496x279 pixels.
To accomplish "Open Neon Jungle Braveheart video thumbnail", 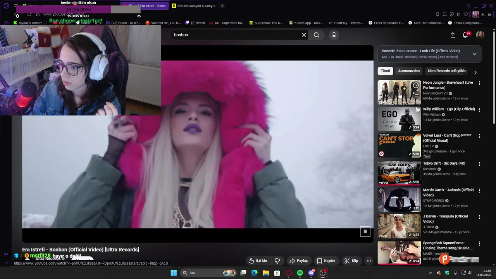I will click(x=399, y=92).
